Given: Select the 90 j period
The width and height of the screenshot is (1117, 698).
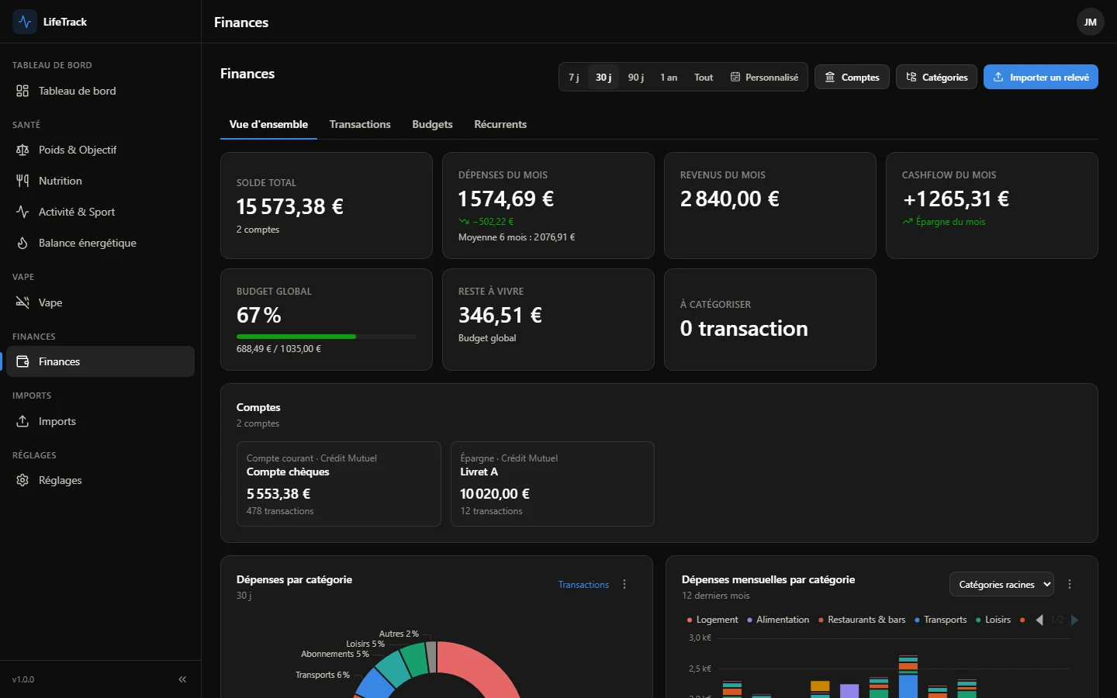Looking at the screenshot, I should pos(636,77).
